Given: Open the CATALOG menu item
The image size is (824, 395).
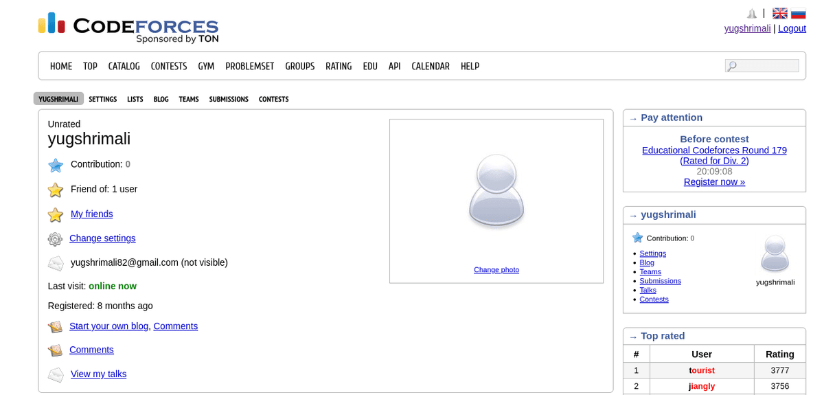Looking at the screenshot, I should pyautogui.click(x=124, y=66).
